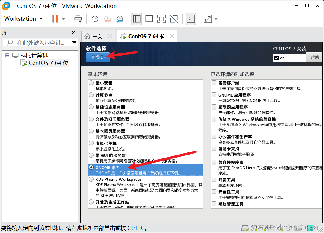Open the Workstation menu dropdown
324x233 pixels.
(x=24, y=18)
